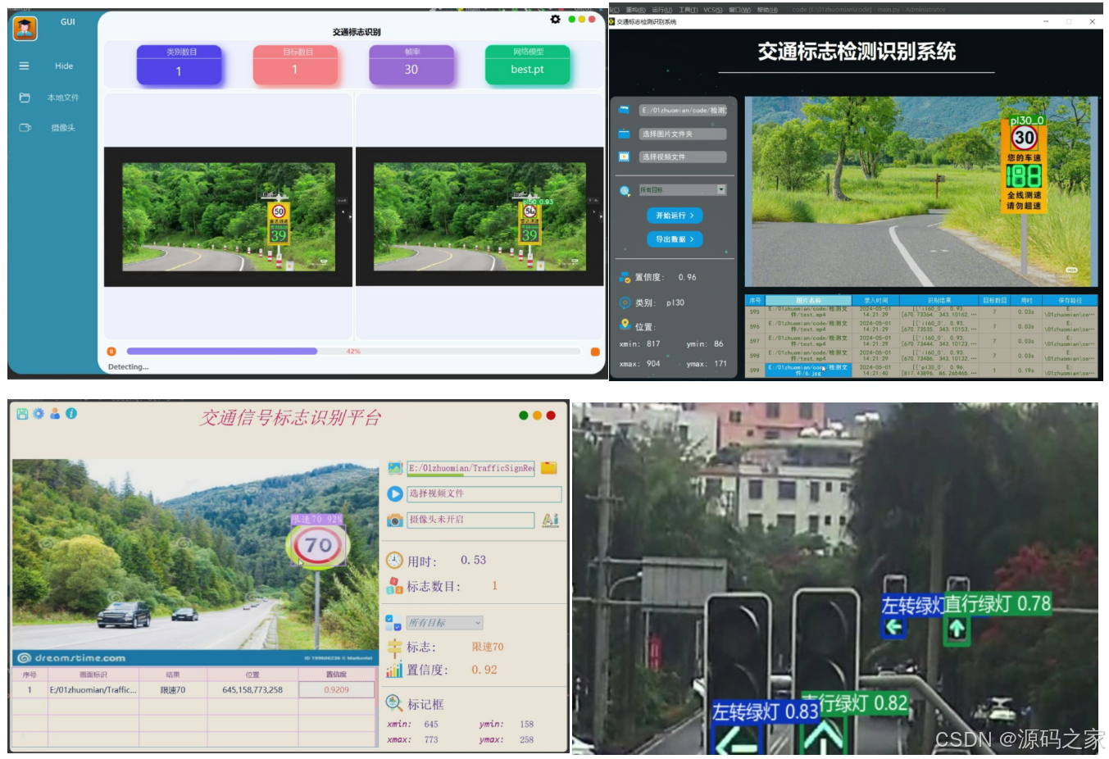The image size is (1109, 759).
Task: Click the save icon on the recognition platform toolbar
Action: click(x=22, y=413)
